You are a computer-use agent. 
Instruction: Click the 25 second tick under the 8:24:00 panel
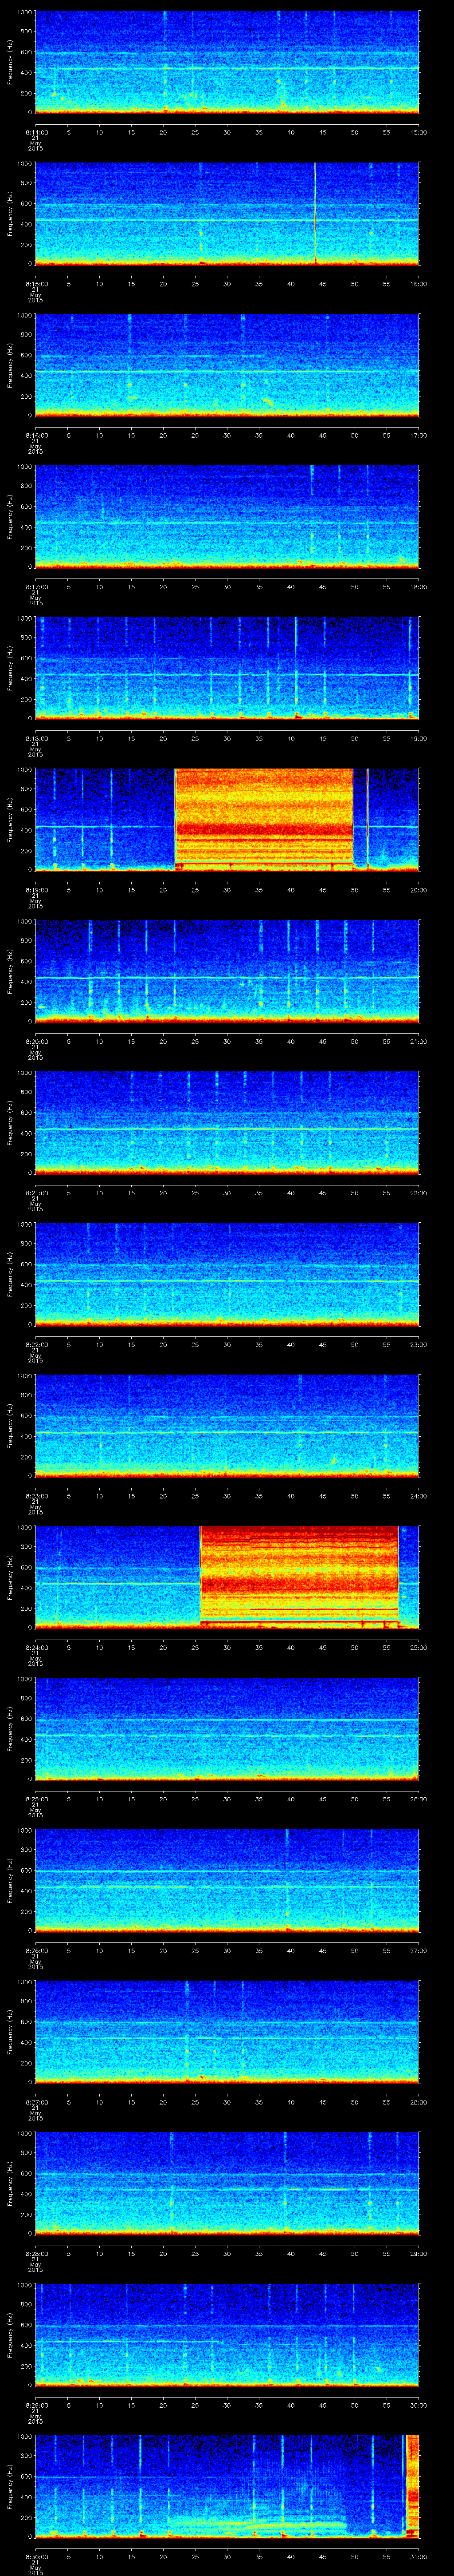click(x=196, y=1648)
